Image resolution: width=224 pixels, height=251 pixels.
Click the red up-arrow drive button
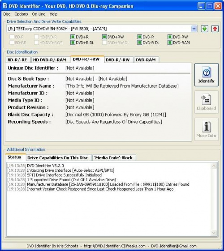point(215,29)
